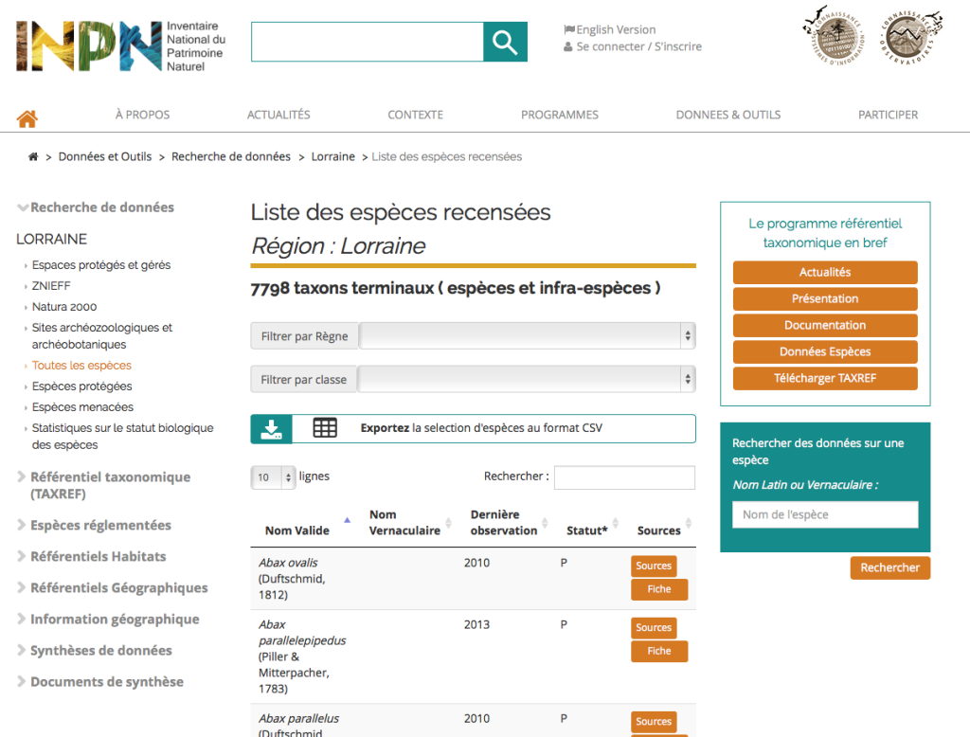Click the flag icon beside English Version
The height and width of the screenshot is (737, 970).
click(x=569, y=29)
